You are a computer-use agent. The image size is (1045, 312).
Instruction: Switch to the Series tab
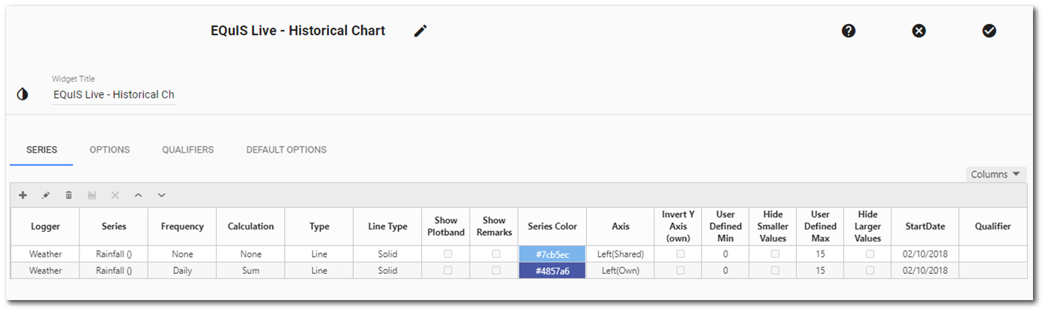tap(42, 150)
